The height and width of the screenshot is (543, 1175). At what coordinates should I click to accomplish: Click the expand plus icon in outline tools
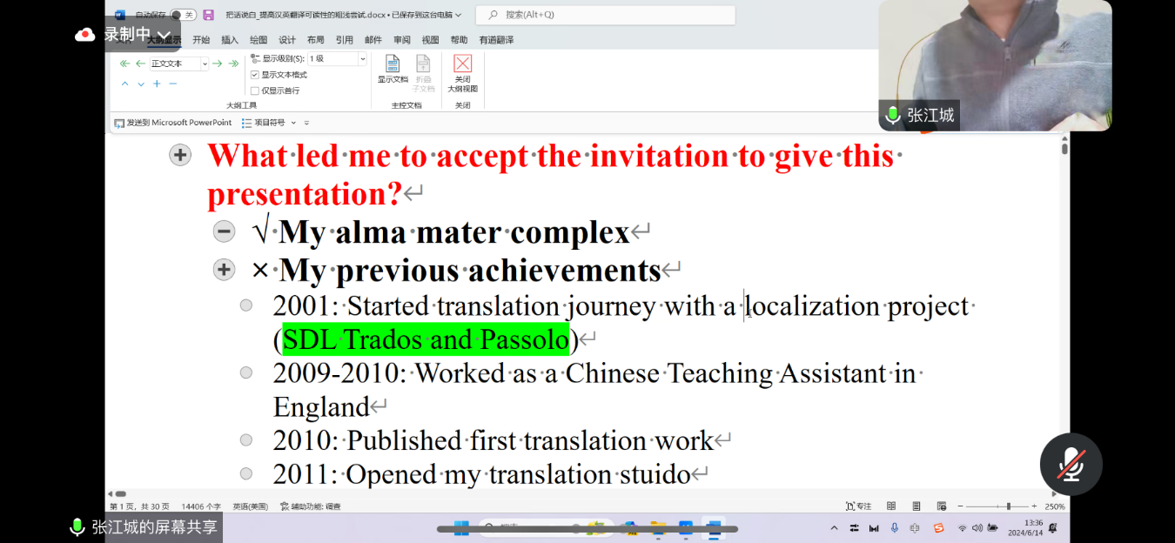[x=157, y=84]
